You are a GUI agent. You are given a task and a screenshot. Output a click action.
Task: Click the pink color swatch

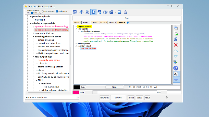tap(76, 92)
